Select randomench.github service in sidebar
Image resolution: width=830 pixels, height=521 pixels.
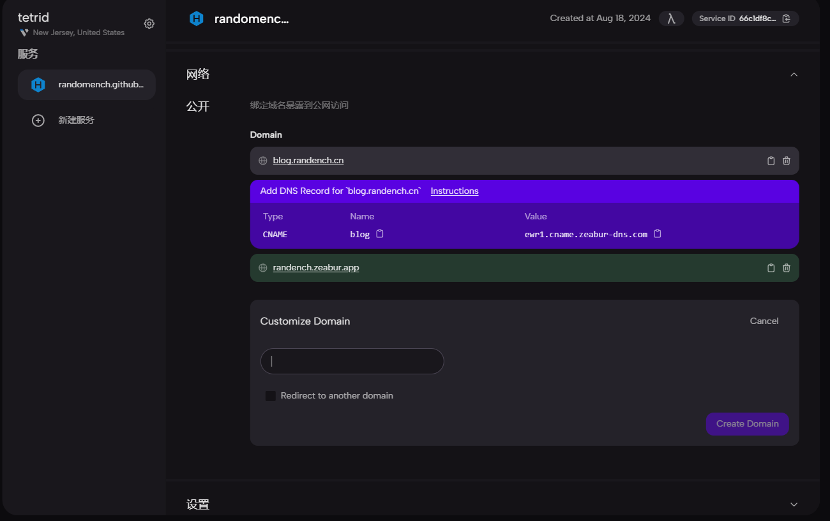(x=87, y=85)
